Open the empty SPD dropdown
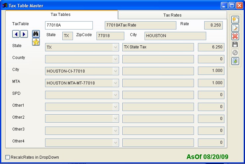The height and width of the screenshot is (164, 245). [x=115, y=95]
